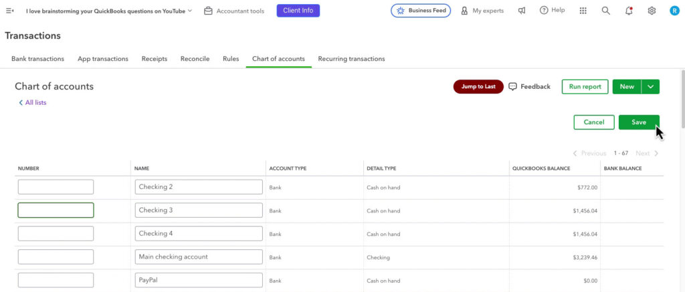This screenshot has height=292, width=685.
Task: Click the number field for Main checking account
Action: click(56, 257)
